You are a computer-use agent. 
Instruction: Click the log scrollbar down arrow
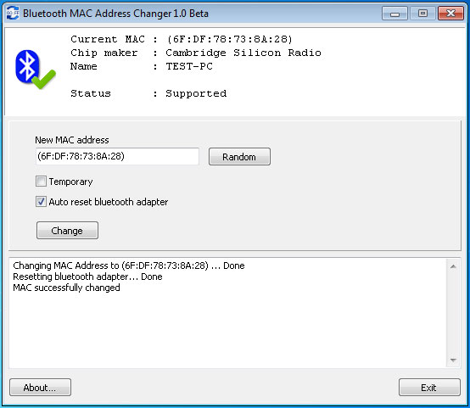pyautogui.click(x=453, y=360)
